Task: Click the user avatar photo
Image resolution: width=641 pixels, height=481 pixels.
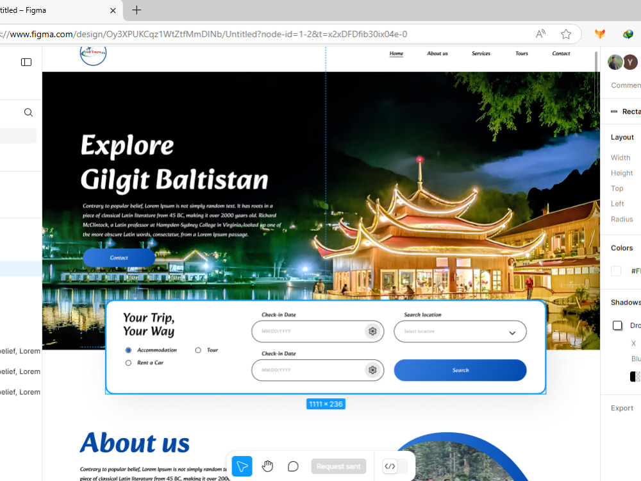Action: point(615,62)
